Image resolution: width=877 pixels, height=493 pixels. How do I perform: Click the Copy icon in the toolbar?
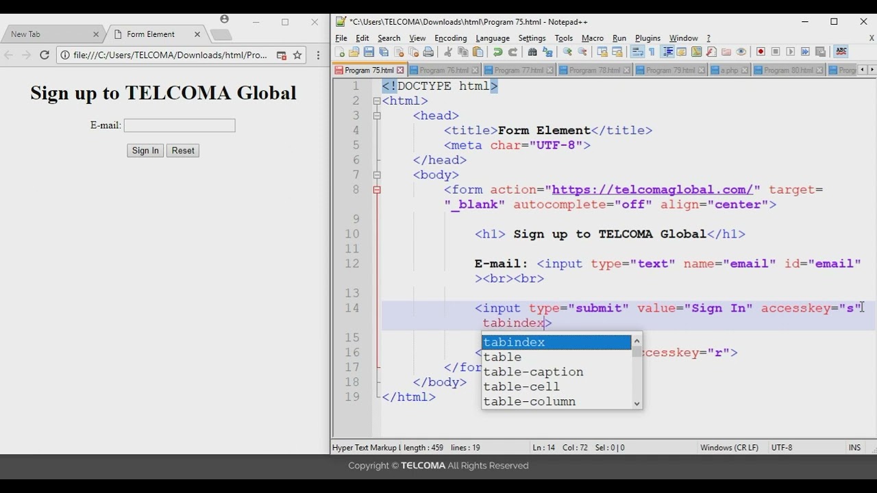[463, 52]
